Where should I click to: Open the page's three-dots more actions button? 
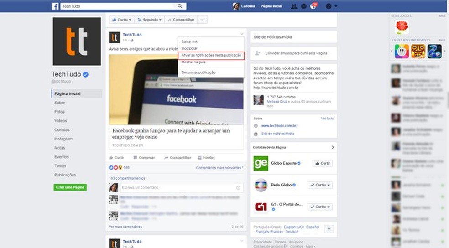[x=203, y=20]
